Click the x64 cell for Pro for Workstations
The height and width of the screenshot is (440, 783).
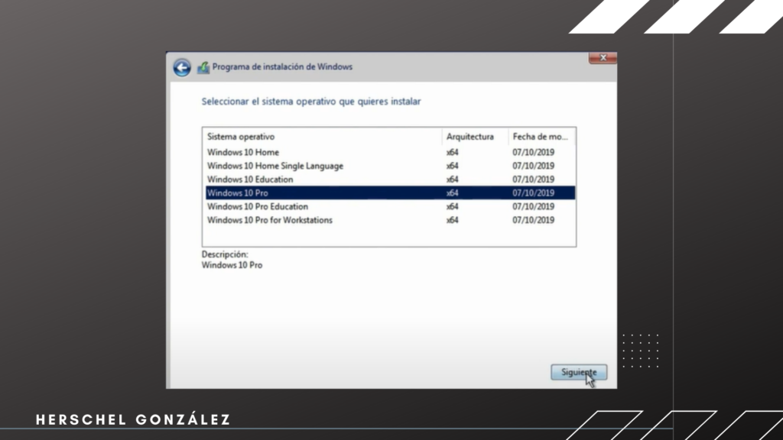tap(453, 219)
